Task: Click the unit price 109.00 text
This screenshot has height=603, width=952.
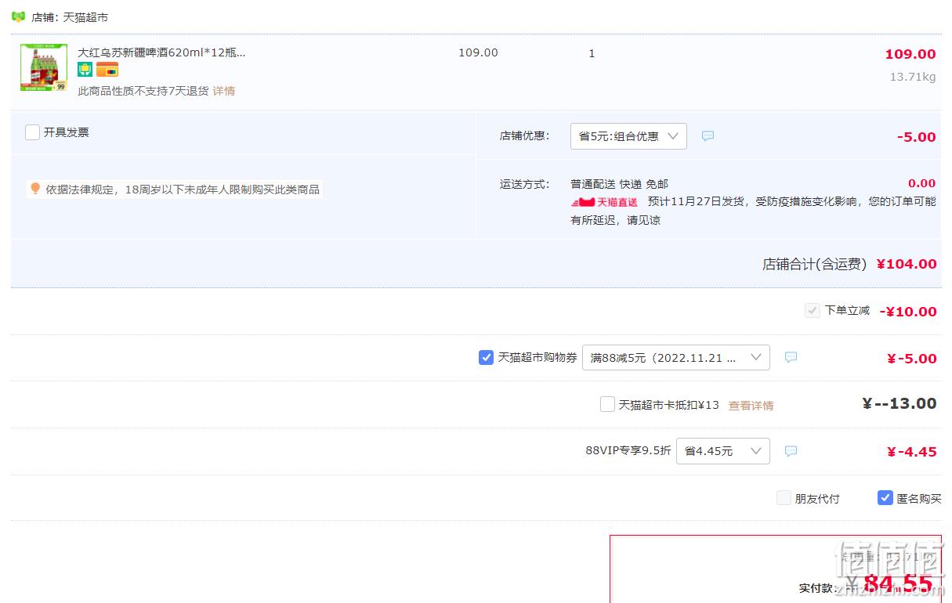Action: click(x=478, y=52)
